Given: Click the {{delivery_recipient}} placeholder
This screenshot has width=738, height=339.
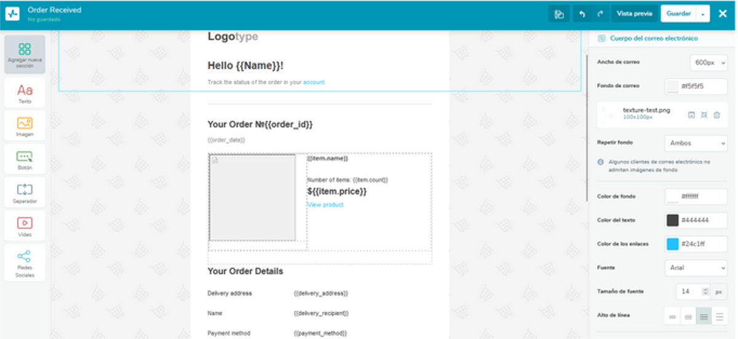Looking at the screenshot, I should coord(321,313).
